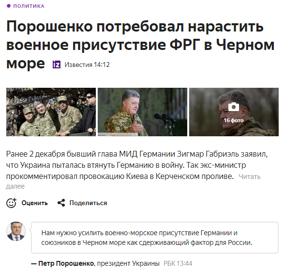Viewport: 284px width, 274px height.
Task: Expand article with Читать далее
Action: pos(250,177)
